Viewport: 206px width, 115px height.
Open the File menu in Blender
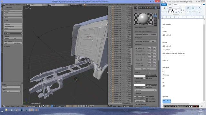(x=7, y=5)
